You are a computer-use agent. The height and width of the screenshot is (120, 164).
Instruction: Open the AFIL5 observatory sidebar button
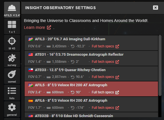tap(12, 10)
